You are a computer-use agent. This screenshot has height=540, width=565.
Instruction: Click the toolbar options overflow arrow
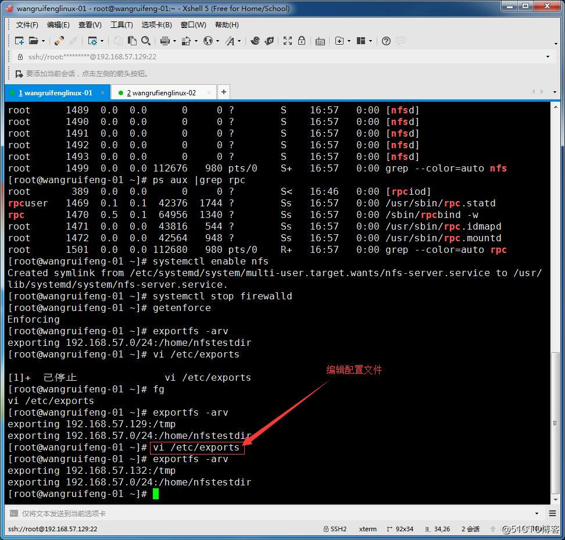coord(556,44)
